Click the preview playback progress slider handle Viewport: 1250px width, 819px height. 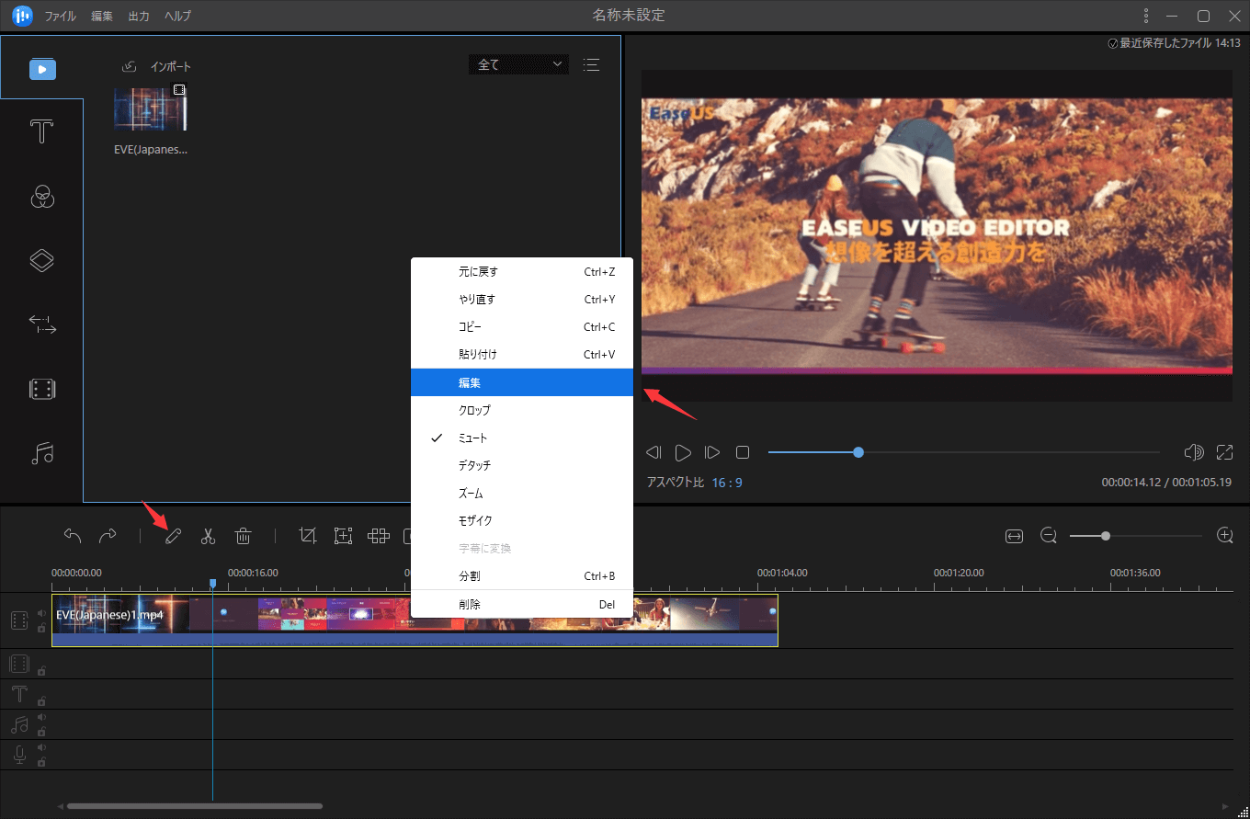pyautogui.click(x=858, y=452)
